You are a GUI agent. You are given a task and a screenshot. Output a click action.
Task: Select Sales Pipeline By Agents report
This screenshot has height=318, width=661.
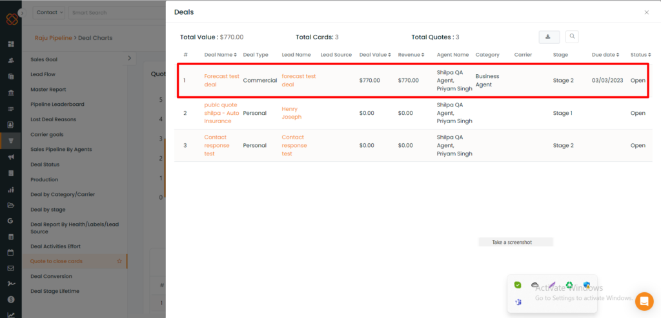point(61,149)
